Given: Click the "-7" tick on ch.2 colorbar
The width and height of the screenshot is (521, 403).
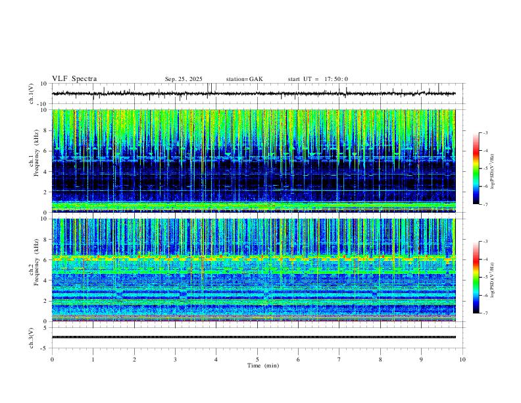Looking at the screenshot, I should coord(485,313).
